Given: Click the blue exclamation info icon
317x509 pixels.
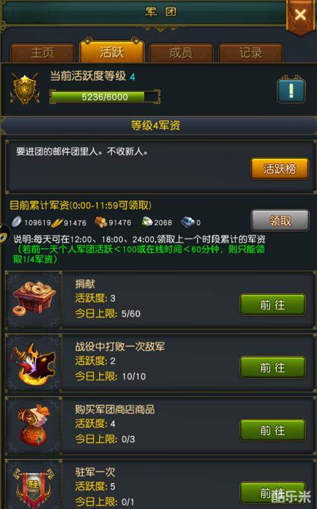Looking at the screenshot, I should click(x=291, y=90).
